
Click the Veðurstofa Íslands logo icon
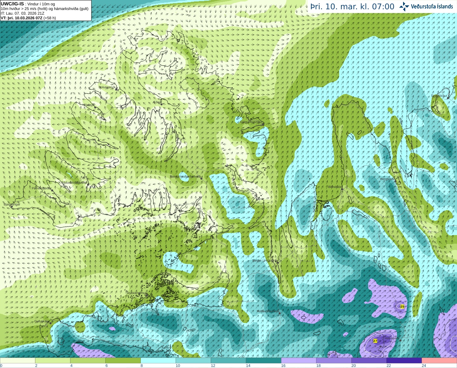(x=404, y=6)
